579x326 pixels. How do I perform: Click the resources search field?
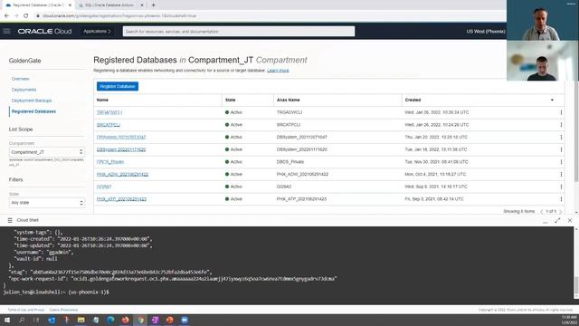pyautogui.click(x=239, y=32)
